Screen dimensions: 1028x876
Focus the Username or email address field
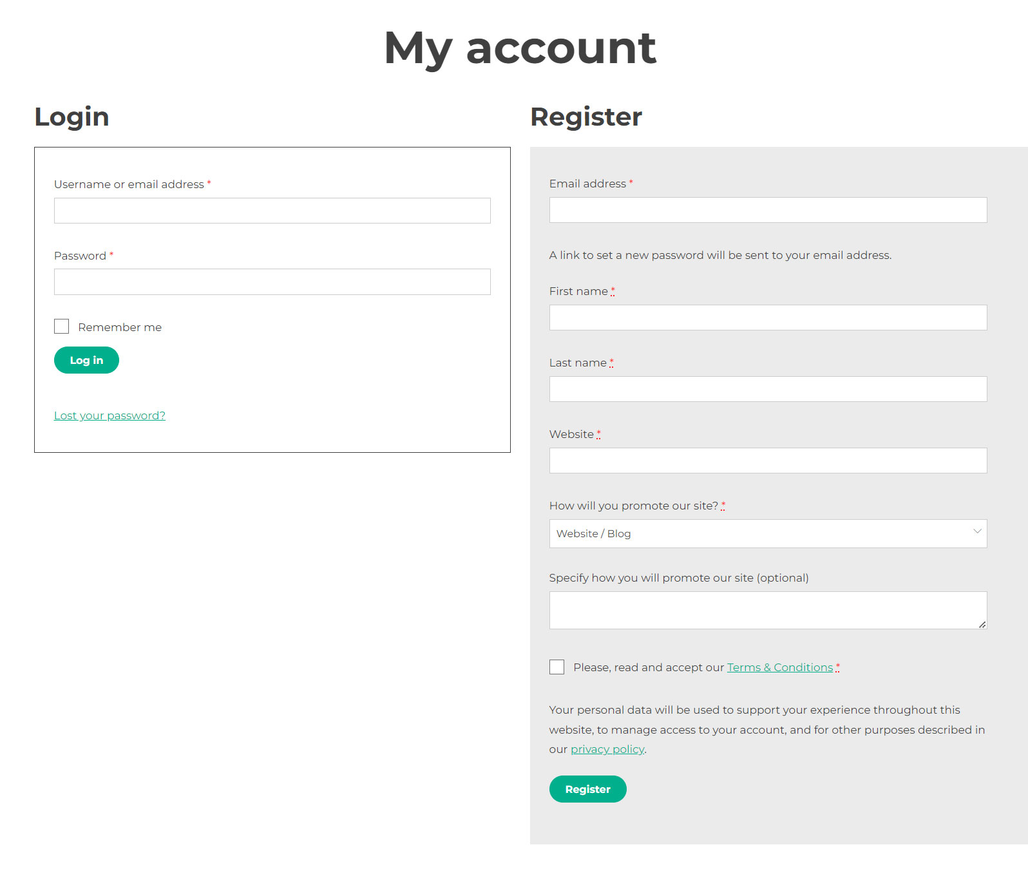point(272,211)
